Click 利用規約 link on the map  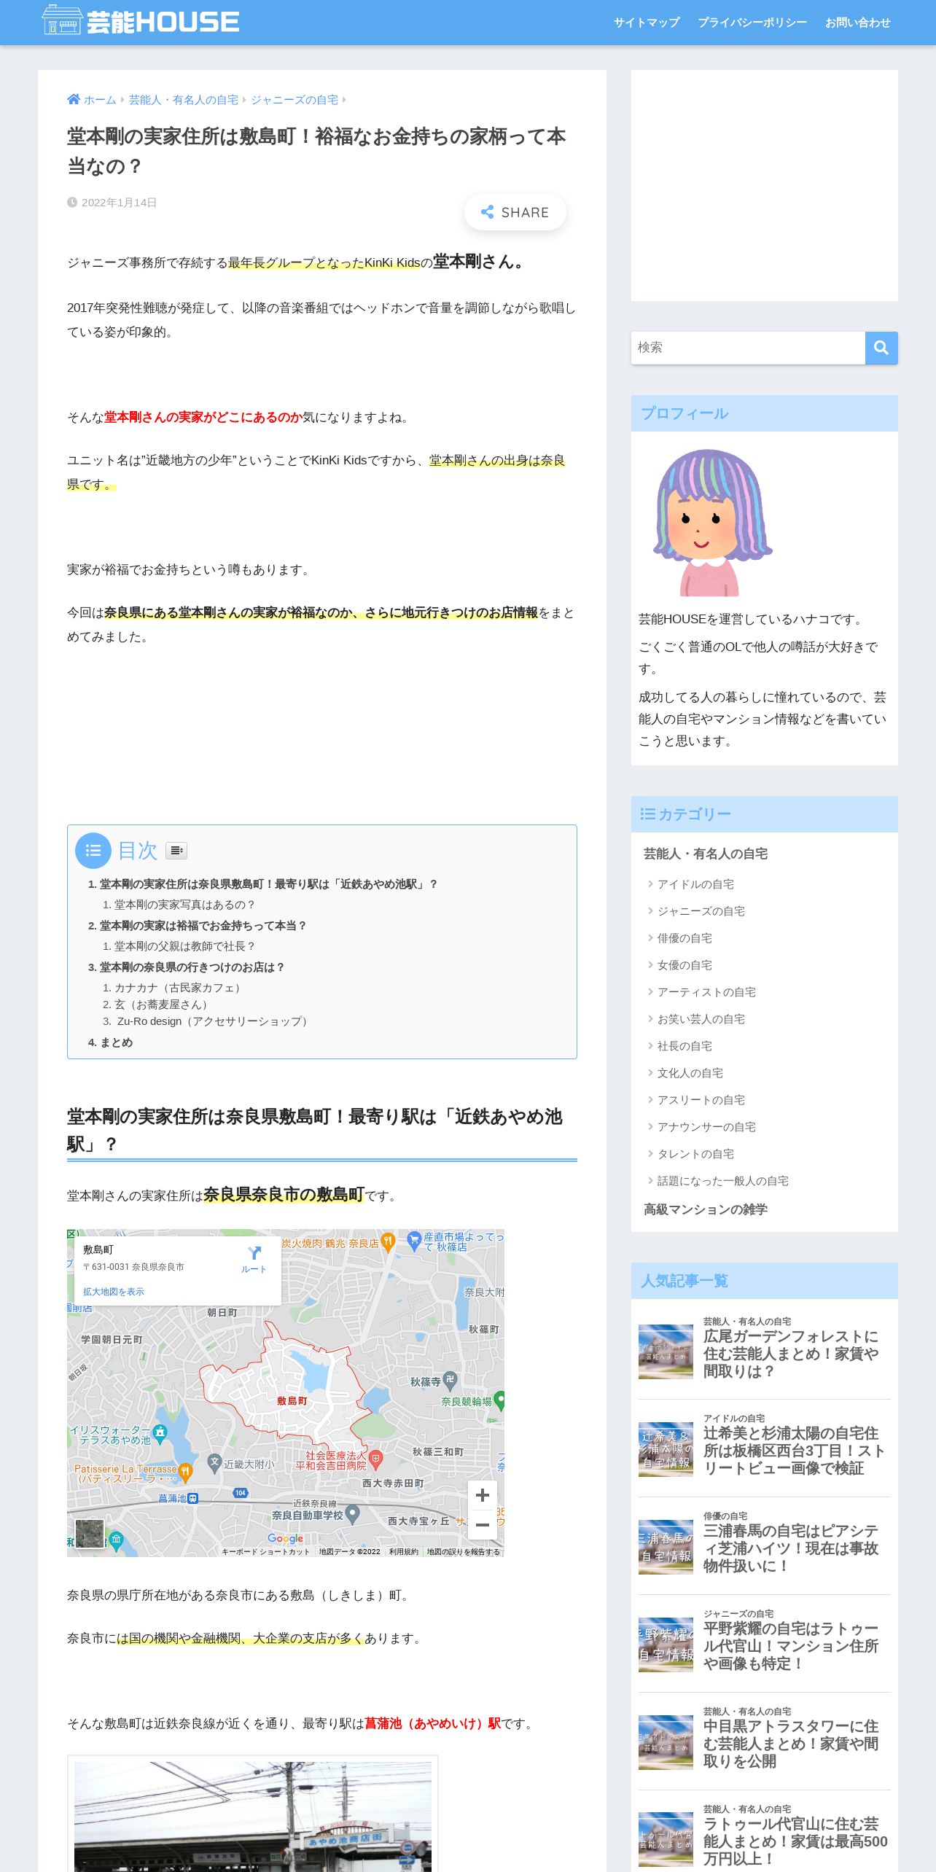(x=404, y=1552)
